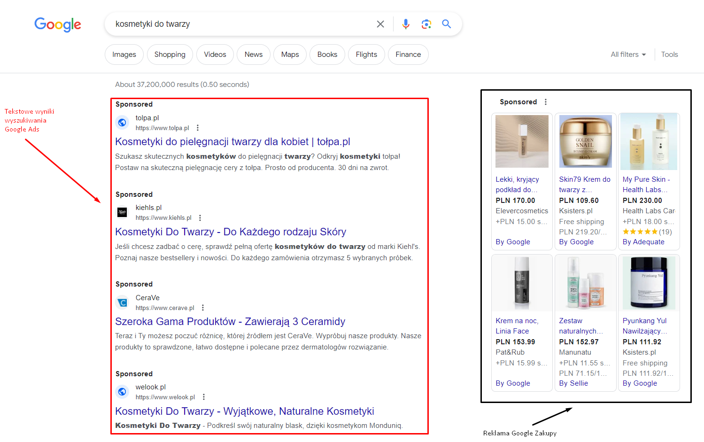Click the https://www.welook.pl URL text
The height and width of the screenshot is (442, 704).
165,397
